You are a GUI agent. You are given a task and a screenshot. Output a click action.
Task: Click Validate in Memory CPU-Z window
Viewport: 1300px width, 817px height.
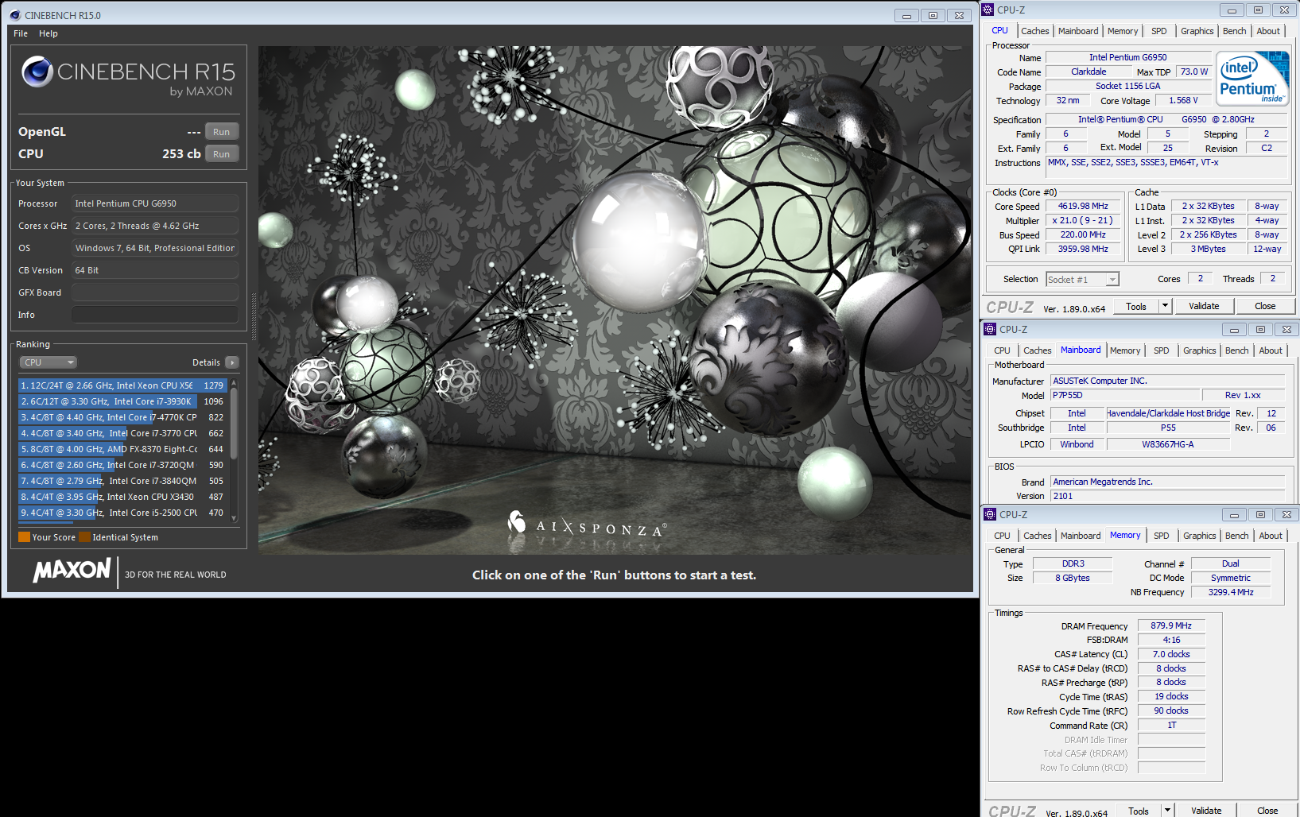point(1206,811)
